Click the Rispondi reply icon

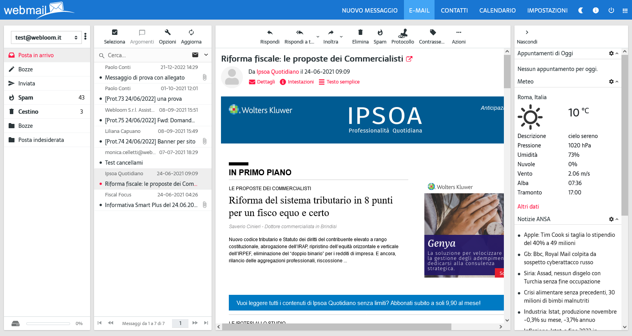coord(270,33)
